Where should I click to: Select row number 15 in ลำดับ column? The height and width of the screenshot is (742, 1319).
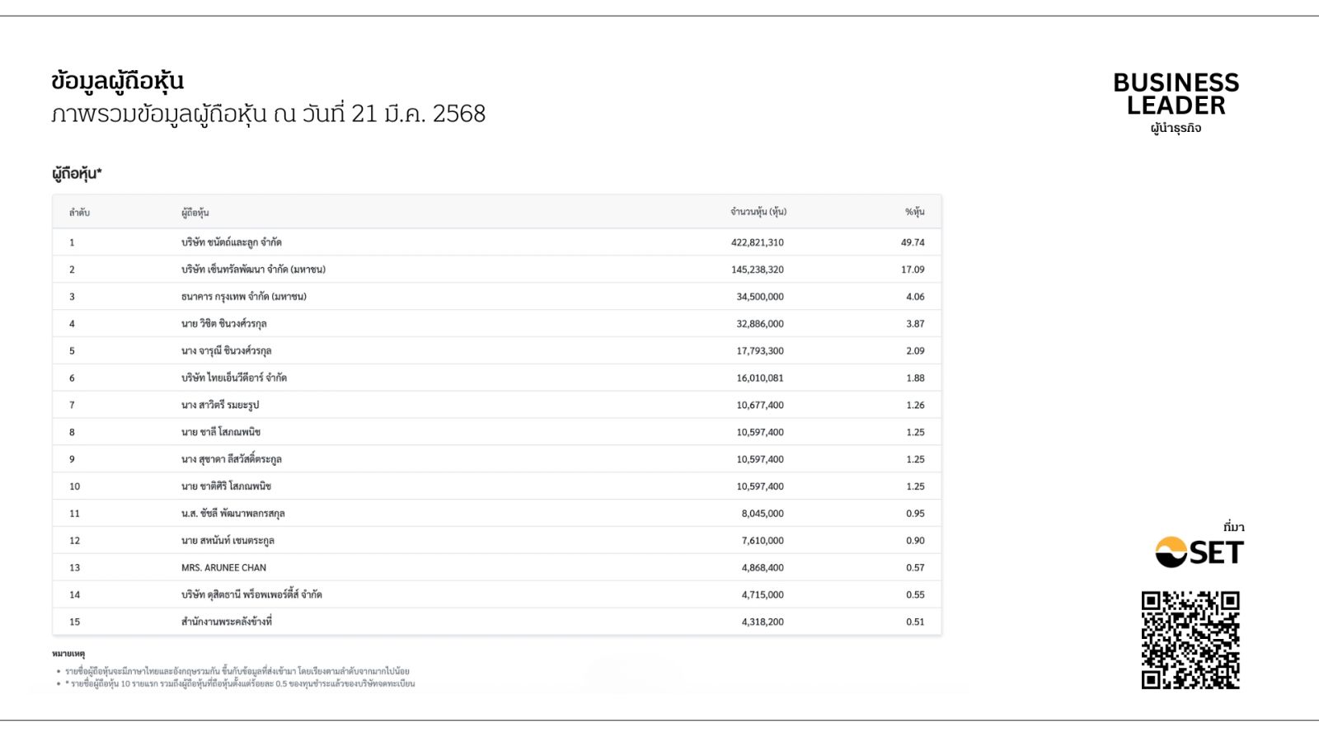[74, 622]
